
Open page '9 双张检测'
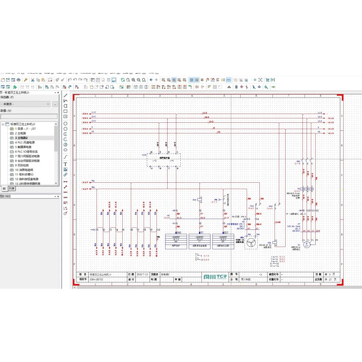(x=22, y=165)
